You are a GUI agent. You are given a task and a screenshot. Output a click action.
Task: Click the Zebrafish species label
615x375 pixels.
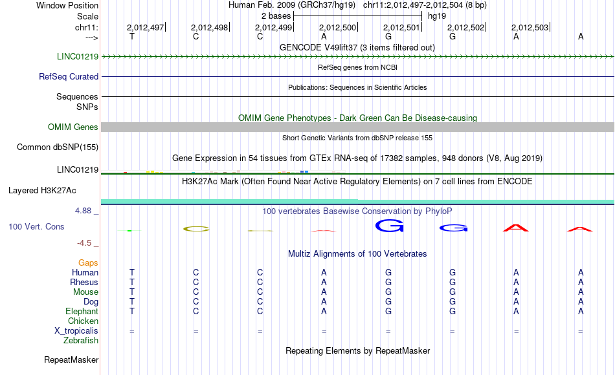81,341
